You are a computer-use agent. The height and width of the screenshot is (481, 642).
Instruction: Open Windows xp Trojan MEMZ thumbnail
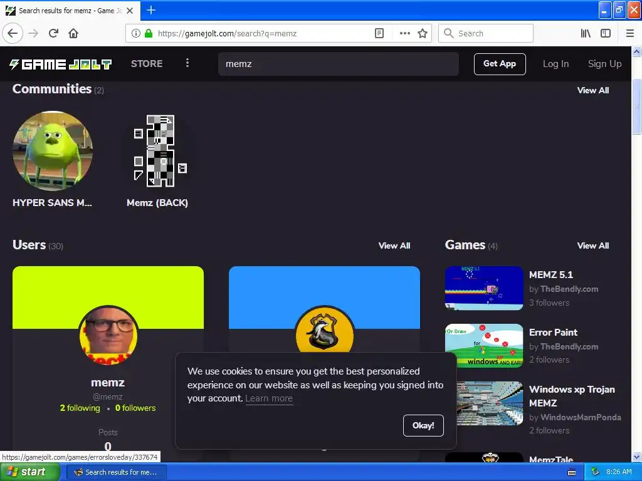(490, 403)
